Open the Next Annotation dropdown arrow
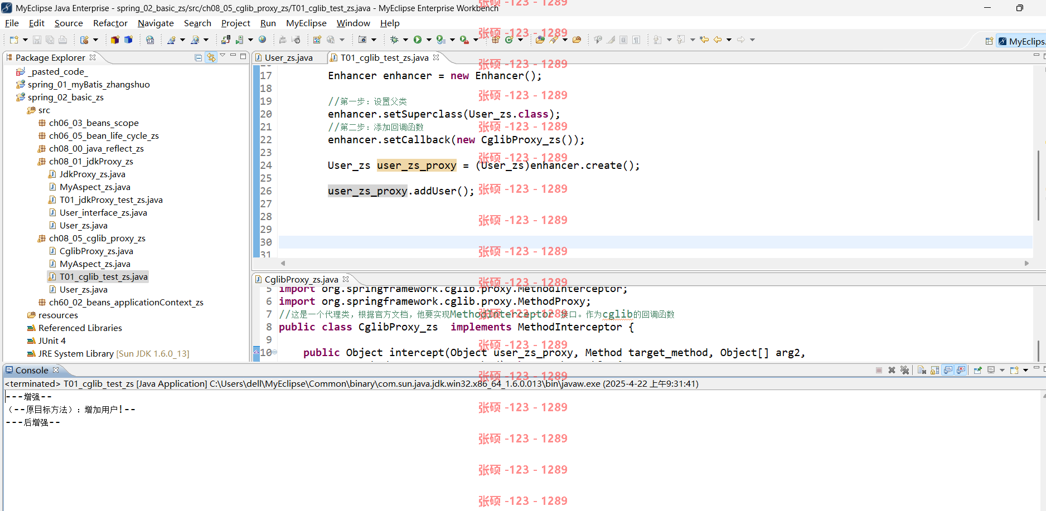The height and width of the screenshot is (511, 1046). point(669,40)
